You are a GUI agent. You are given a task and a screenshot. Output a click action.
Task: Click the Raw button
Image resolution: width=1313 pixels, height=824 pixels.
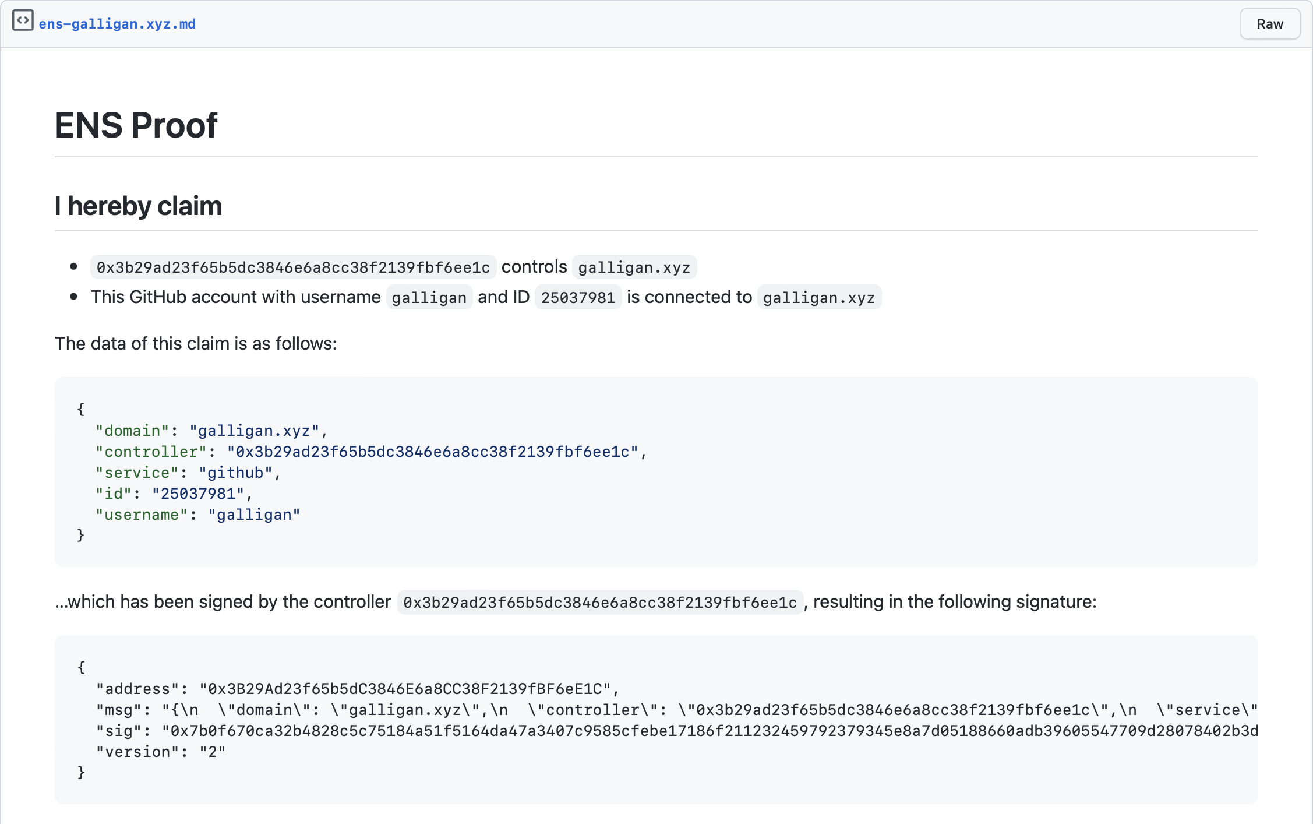pos(1270,24)
